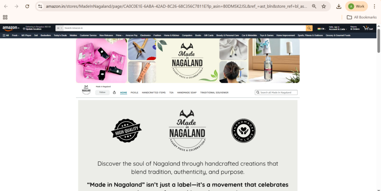Click the orange search magnifier button
The height and width of the screenshot is (191, 381).
coord(309,28)
